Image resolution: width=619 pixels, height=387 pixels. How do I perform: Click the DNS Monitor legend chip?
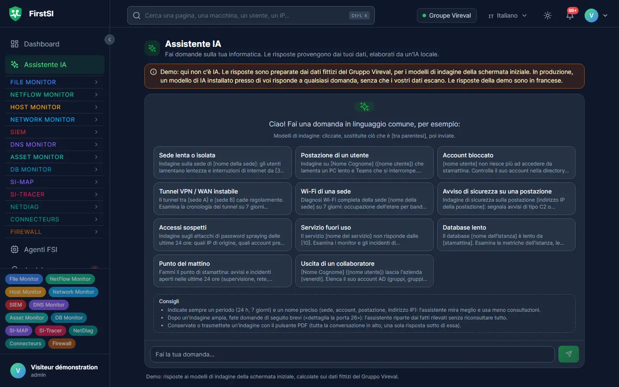click(x=49, y=305)
